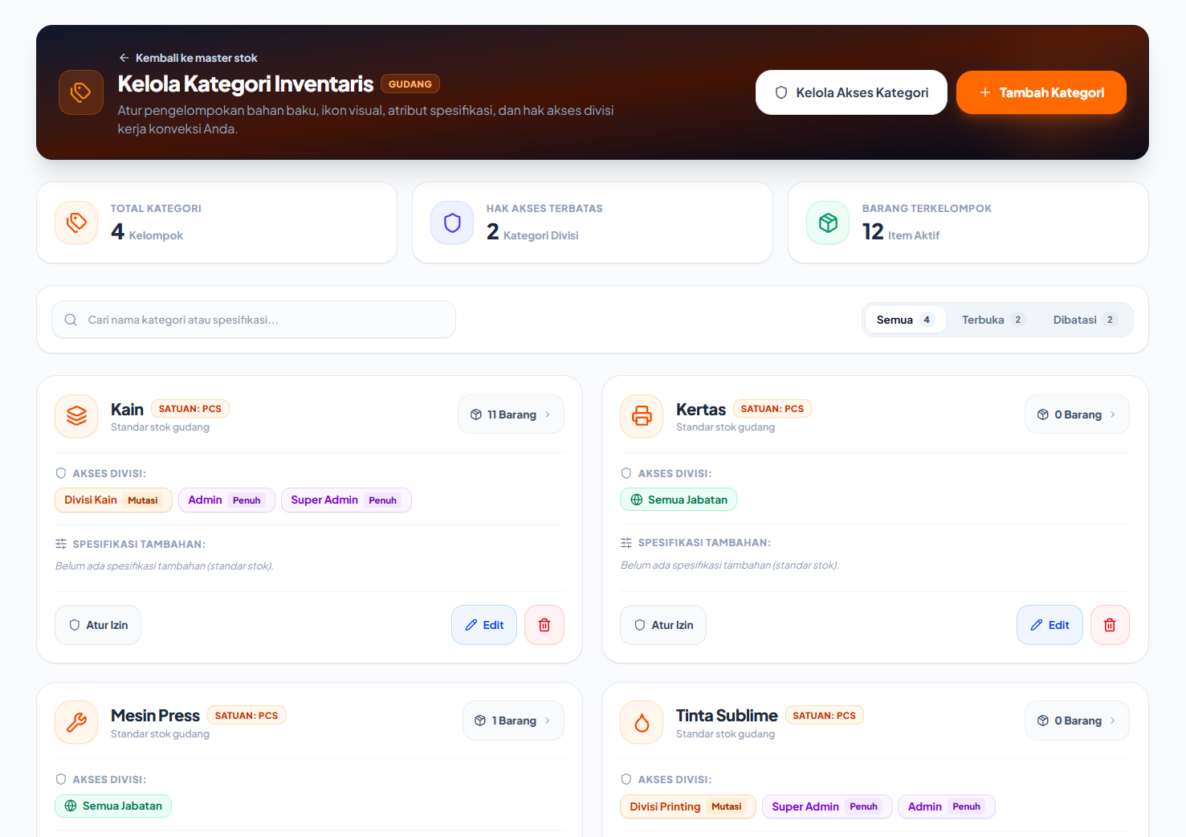
Task: Click Atur Izin for Kain
Action: point(98,625)
